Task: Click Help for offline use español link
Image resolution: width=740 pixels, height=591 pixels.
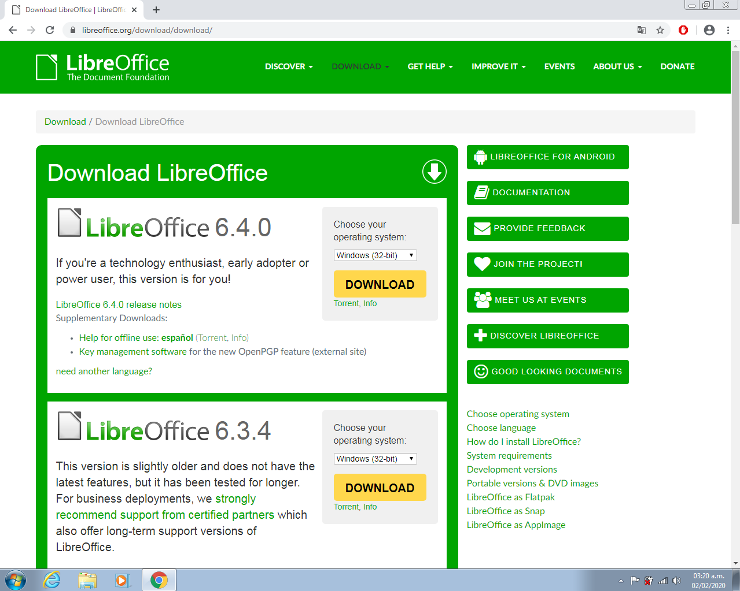Action: click(136, 337)
